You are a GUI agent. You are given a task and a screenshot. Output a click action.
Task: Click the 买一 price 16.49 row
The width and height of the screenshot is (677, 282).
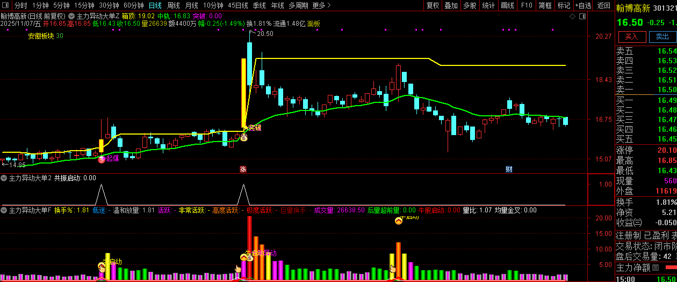tap(646, 101)
